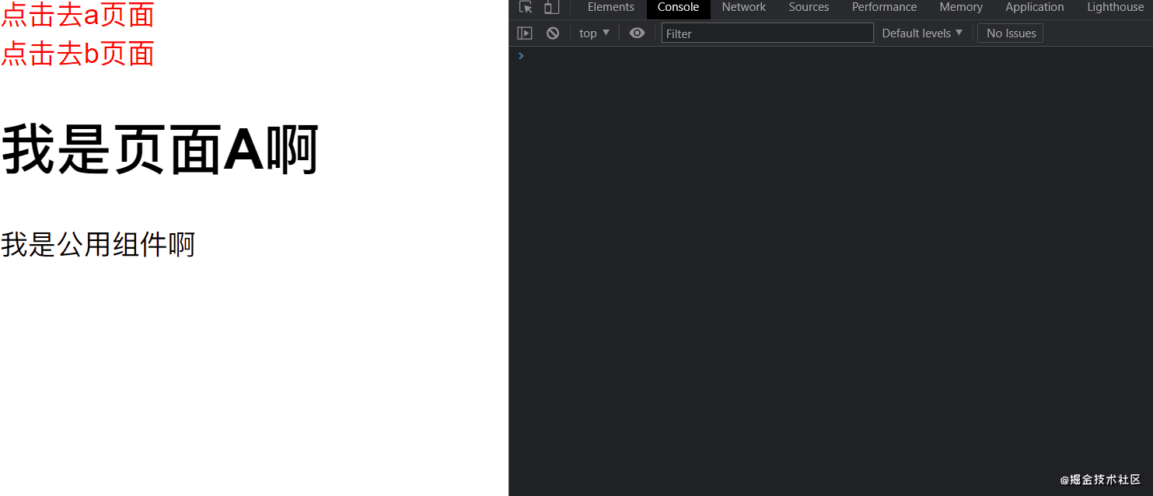Open the Sources panel

pos(809,7)
